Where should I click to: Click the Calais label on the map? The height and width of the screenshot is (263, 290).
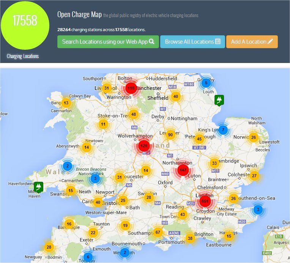click(x=273, y=227)
